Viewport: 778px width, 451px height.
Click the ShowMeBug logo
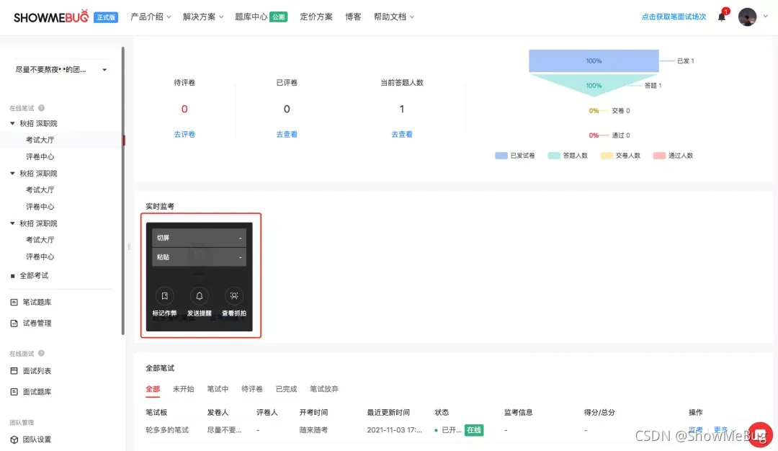pyautogui.click(x=51, y=17)
